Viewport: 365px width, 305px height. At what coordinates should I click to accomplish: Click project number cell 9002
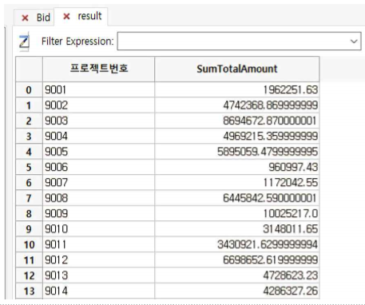tap(98, 105)
